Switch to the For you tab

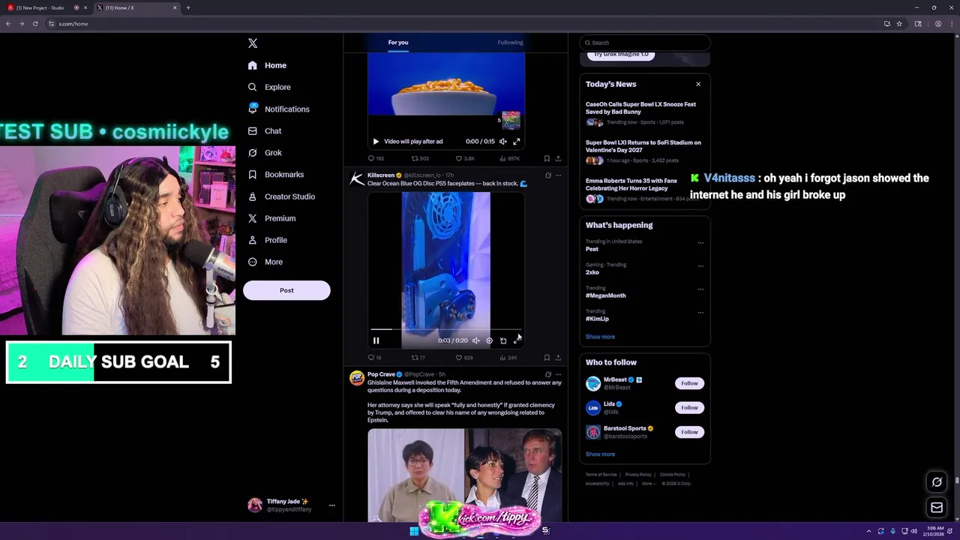tap(398, 43)
